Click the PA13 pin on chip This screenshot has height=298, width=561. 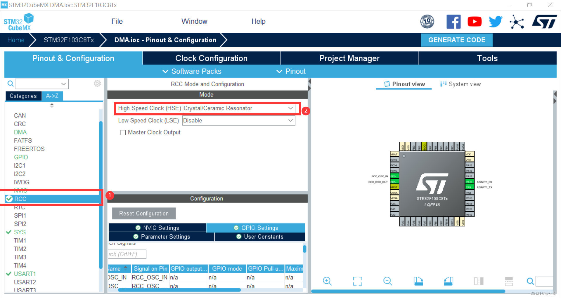coord(470,165)
